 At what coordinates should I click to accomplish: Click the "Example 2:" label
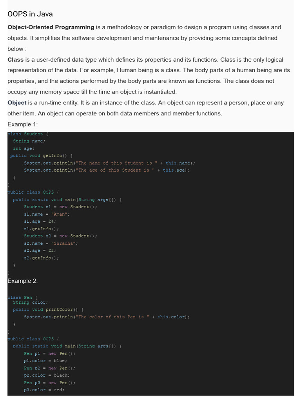pyautogui.click(x=23, y=281)
